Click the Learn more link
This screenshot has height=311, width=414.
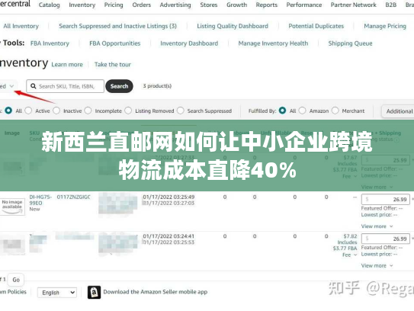coord(67,65)
